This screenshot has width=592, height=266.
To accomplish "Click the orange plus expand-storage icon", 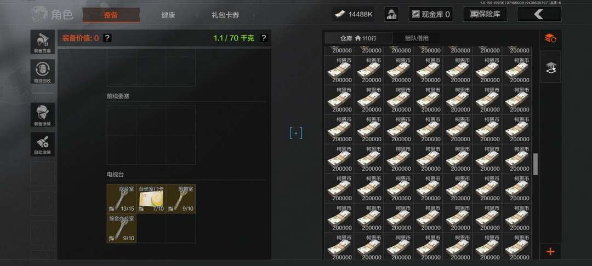I will [550, 251].
